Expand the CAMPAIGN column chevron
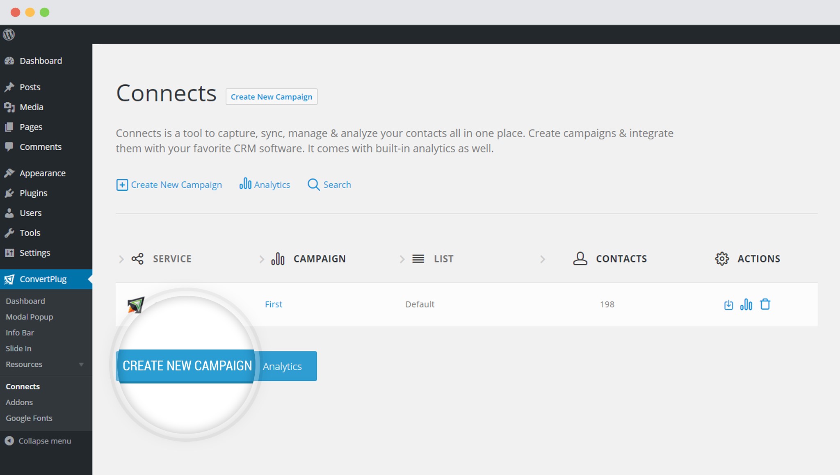The height and width of the screenshot is (475, 840). click(x=260, y=258)
